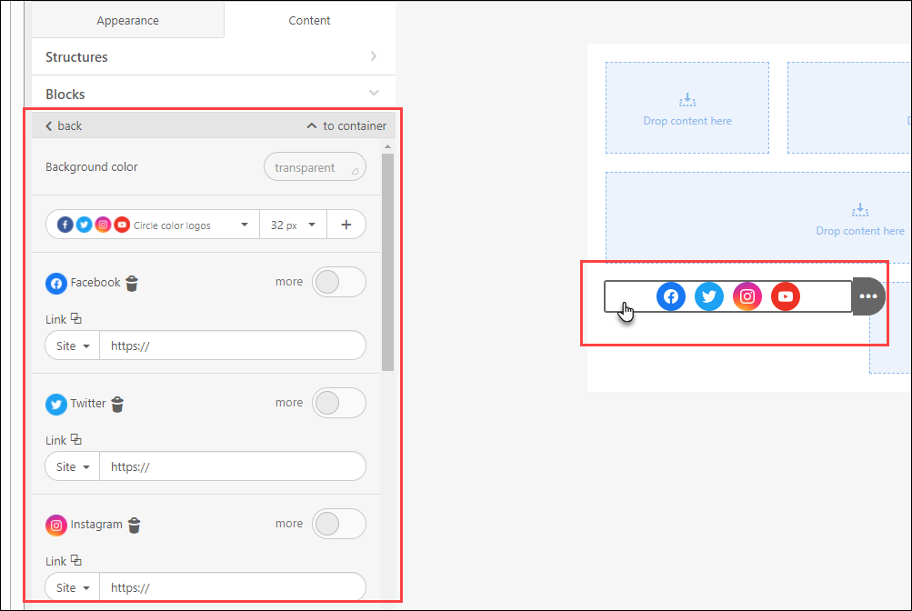Switch to the Appearance tab
912x611 pixels.
point(128,20)
